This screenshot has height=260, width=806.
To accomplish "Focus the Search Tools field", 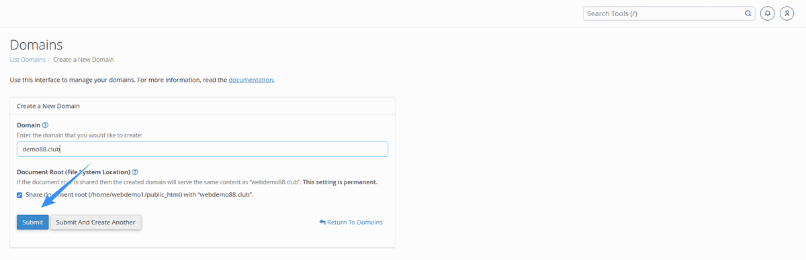I will [669, 13].
